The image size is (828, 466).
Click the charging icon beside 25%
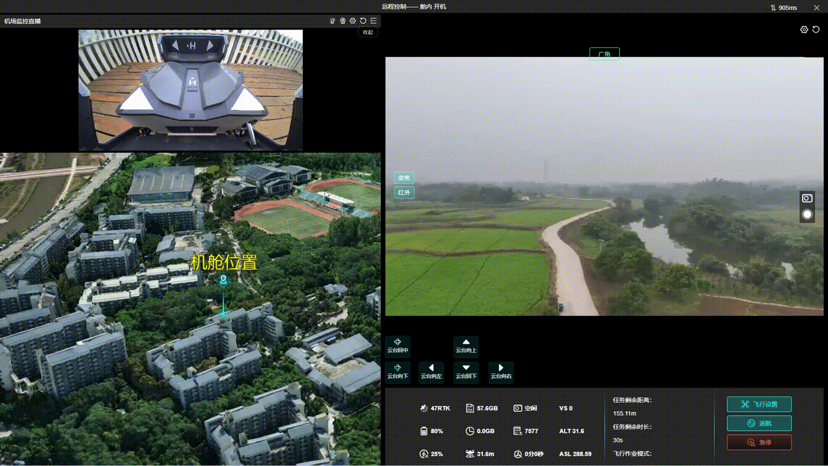(x=423, y=454)
